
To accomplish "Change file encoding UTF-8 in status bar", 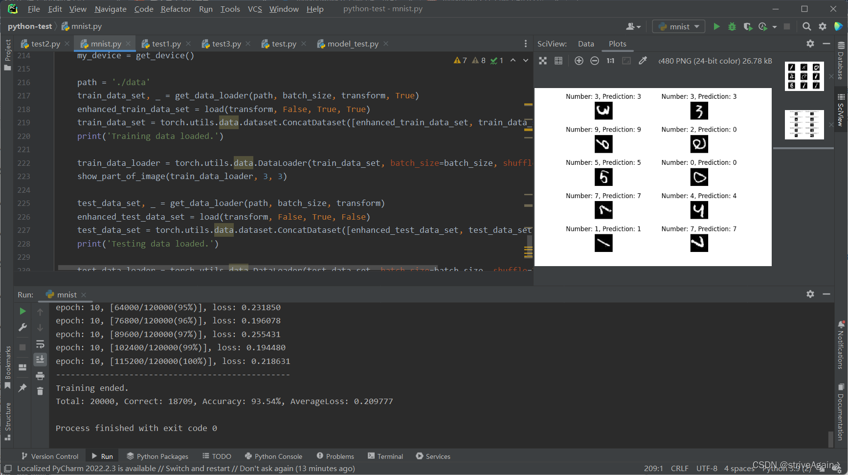I will tap(707, 468).
